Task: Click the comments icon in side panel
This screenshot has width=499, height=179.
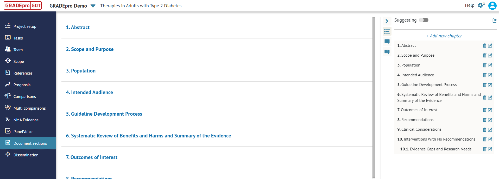Action: pyautogui.click(x=387, y=42)
